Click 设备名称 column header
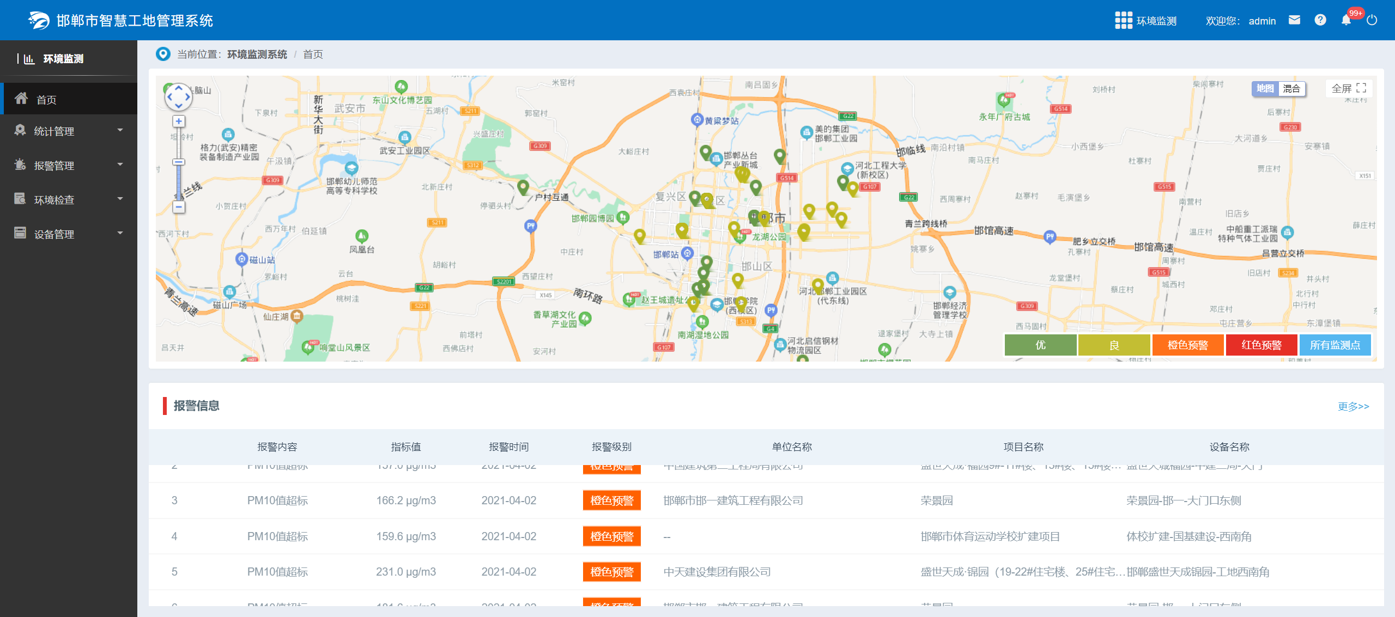The width and height of the screenshot is (1395, 617). click(1229, 447)
